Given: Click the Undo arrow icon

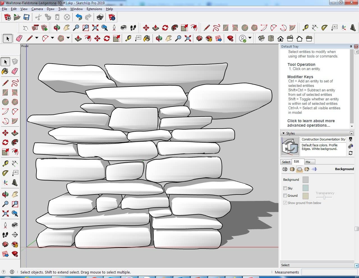Looking at the screenshot, I should (79, 17).
